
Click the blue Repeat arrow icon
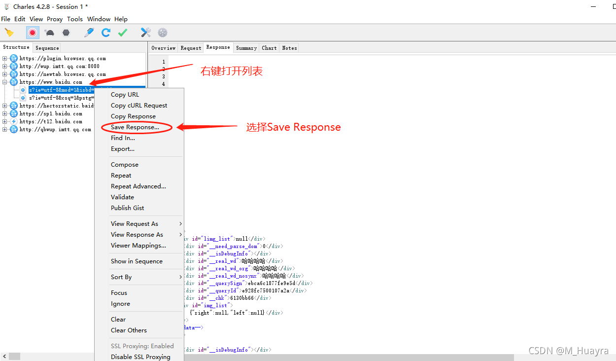[106, 33]
